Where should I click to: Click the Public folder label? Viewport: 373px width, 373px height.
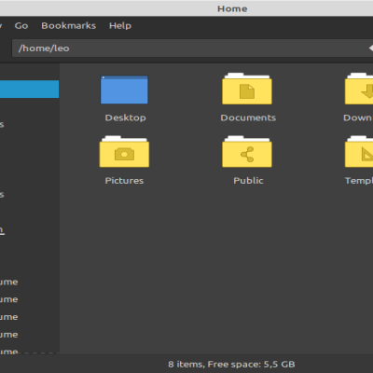[x=248, y=181]
